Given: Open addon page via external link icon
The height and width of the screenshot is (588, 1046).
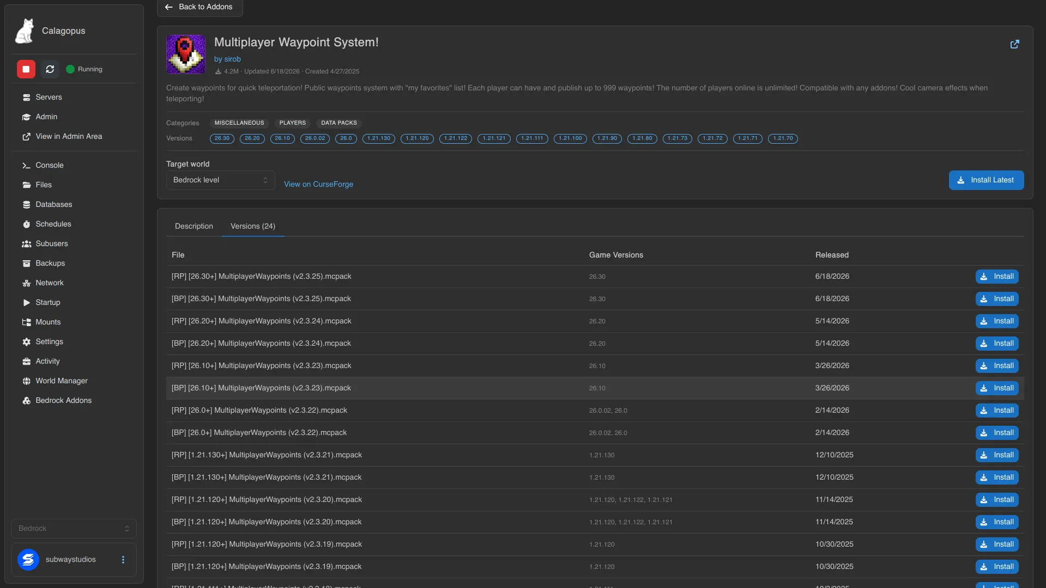Looking at the screenshot, I should coord(1014,44).
